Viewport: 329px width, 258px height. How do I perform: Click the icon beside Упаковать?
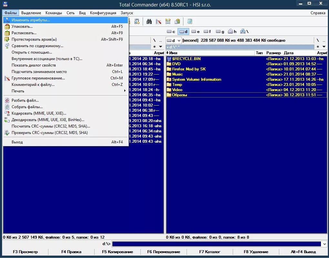7,26
